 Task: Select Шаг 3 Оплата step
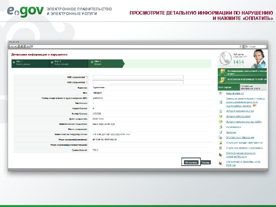tap(106, 63)
